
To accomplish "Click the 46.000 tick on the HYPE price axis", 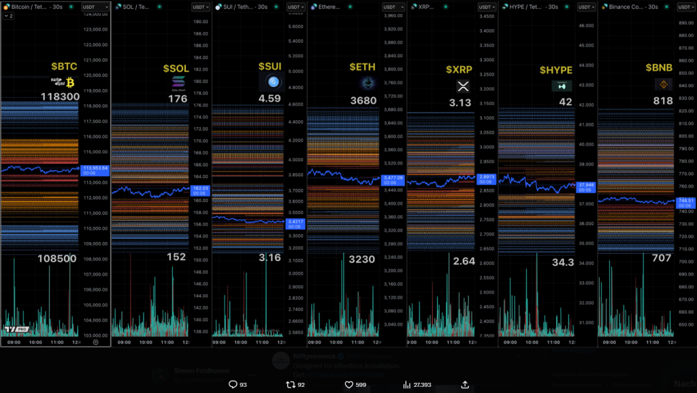I will (586, 25).
